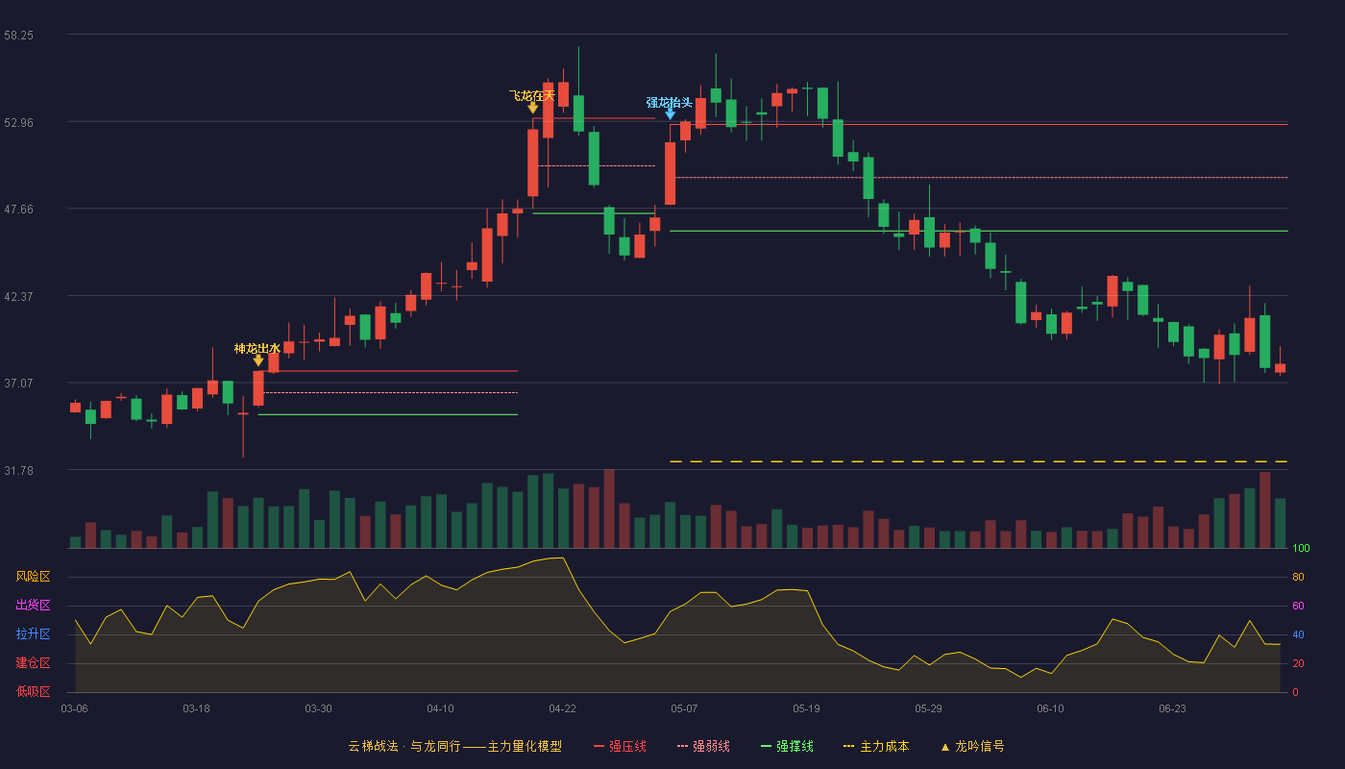Click the dotted 强弱线 legend line marker
Screen dimensions: 1345x769
click(x=683, y=746)
